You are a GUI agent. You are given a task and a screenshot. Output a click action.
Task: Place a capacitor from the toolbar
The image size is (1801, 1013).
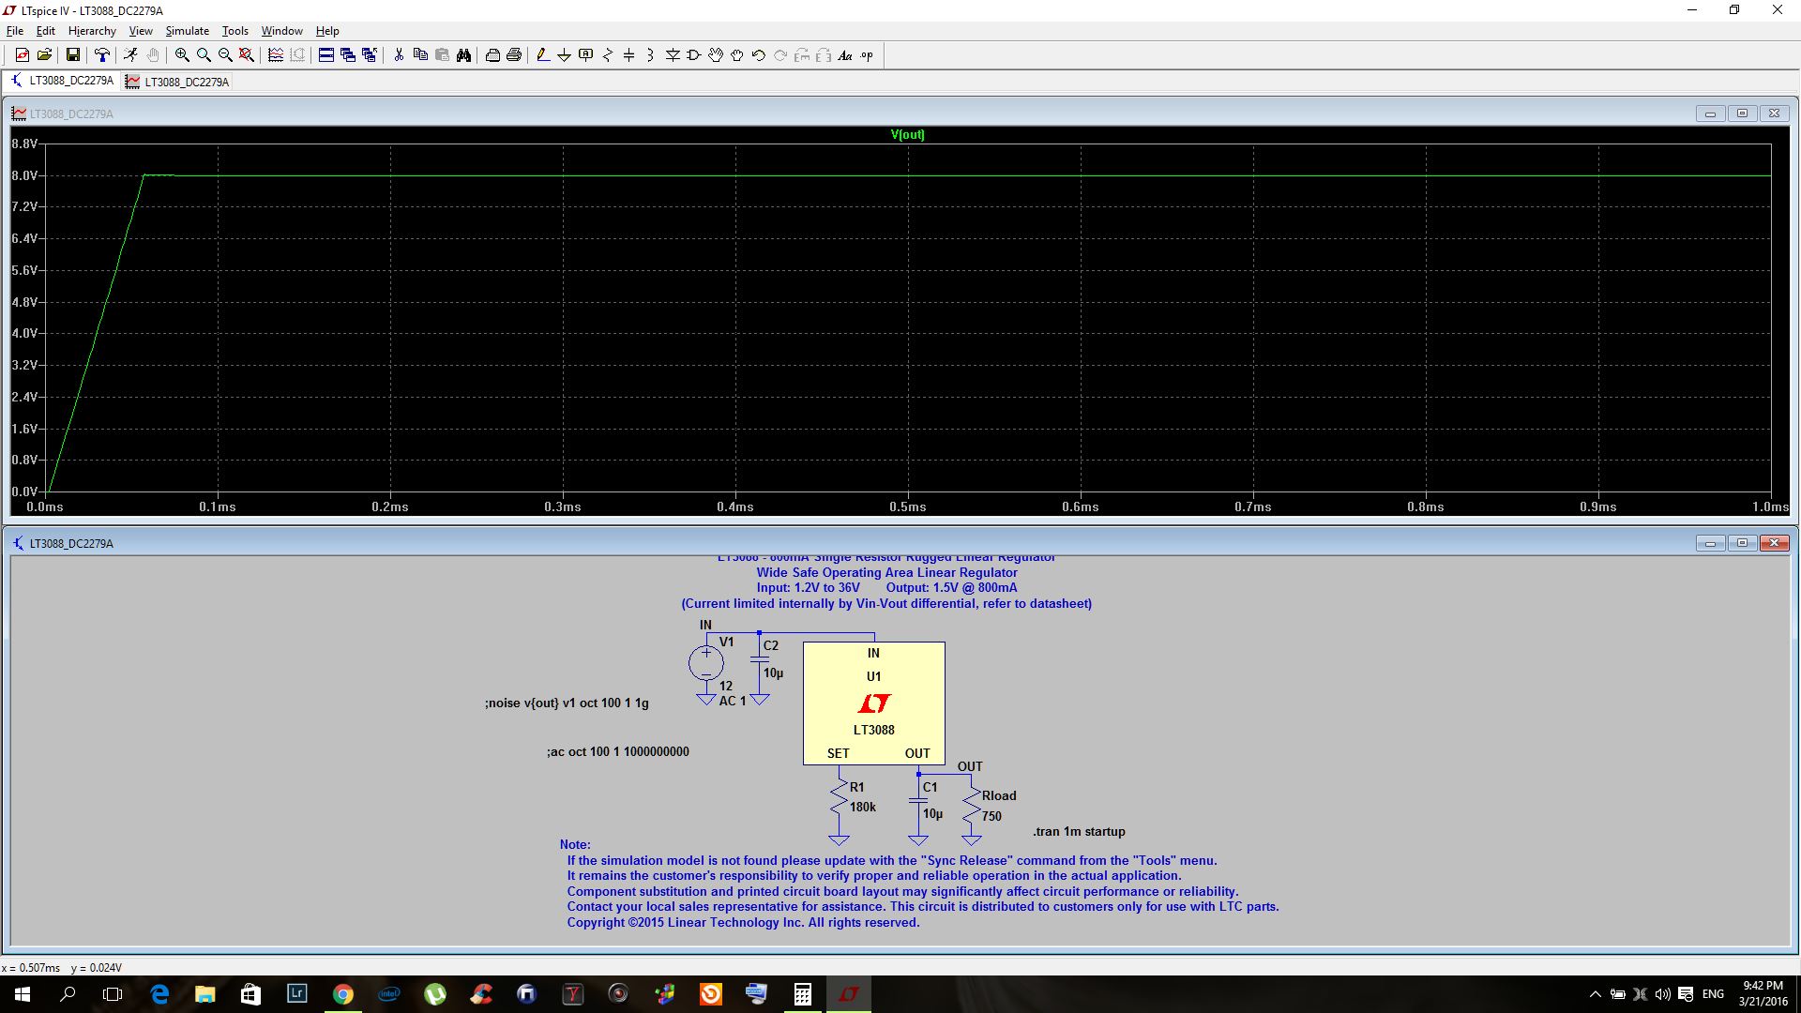pos(629,55)
